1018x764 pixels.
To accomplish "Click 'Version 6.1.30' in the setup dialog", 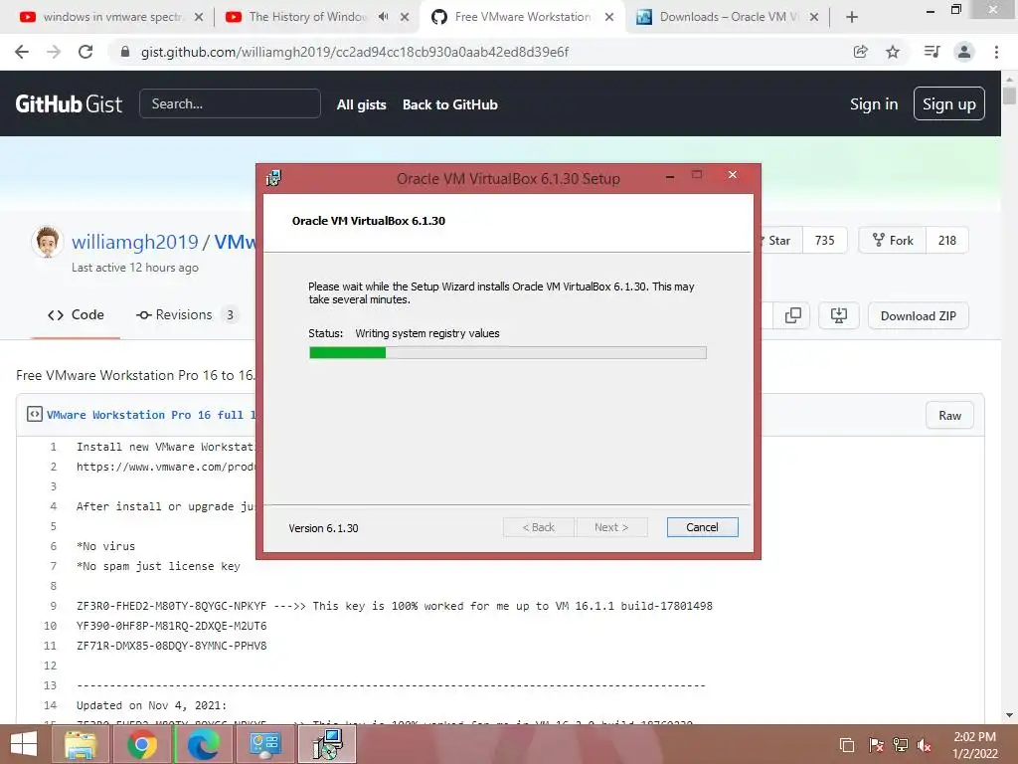I will (323, 528).
